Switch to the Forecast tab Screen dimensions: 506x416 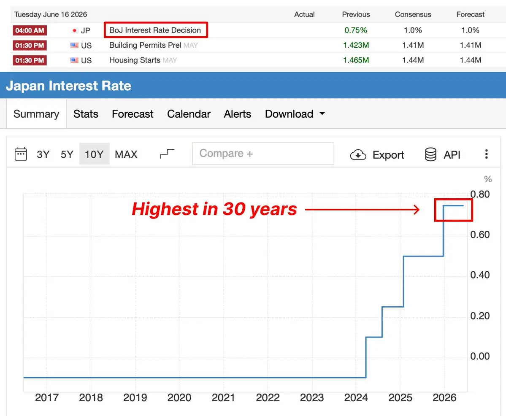click(133, 114)
